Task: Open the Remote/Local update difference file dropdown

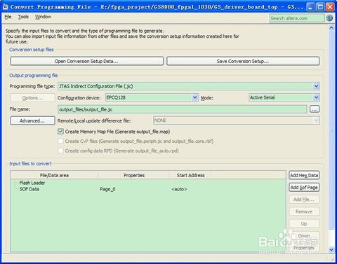Action: [237, 120]
